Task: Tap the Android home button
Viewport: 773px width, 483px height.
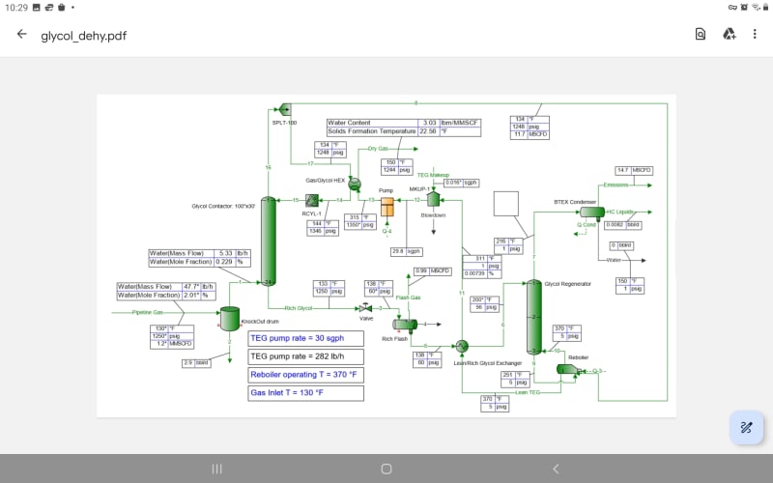Action: click(386, 469)
